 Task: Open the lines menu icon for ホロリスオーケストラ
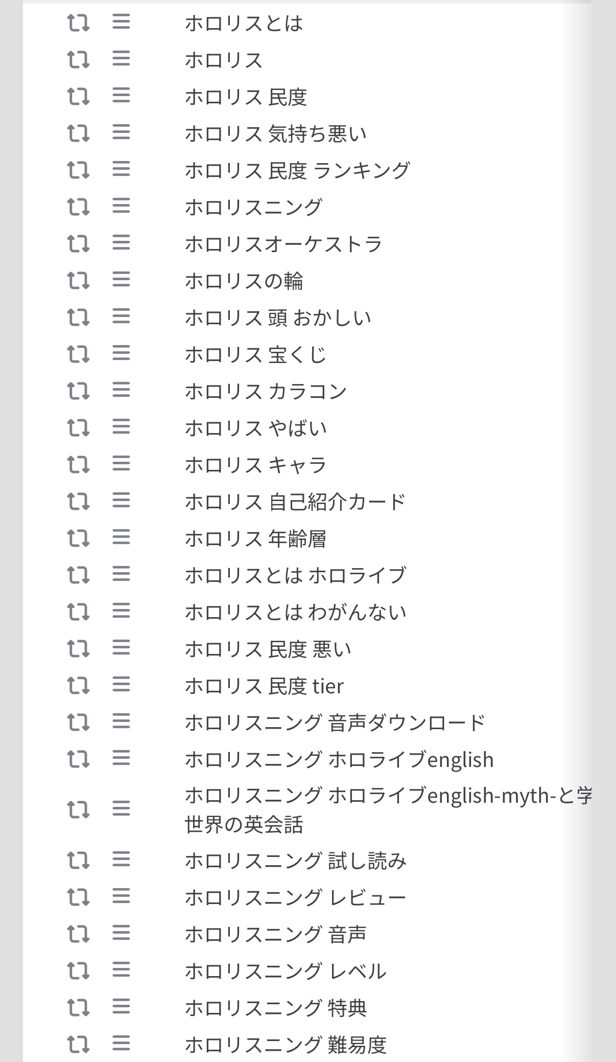point(121,243)
